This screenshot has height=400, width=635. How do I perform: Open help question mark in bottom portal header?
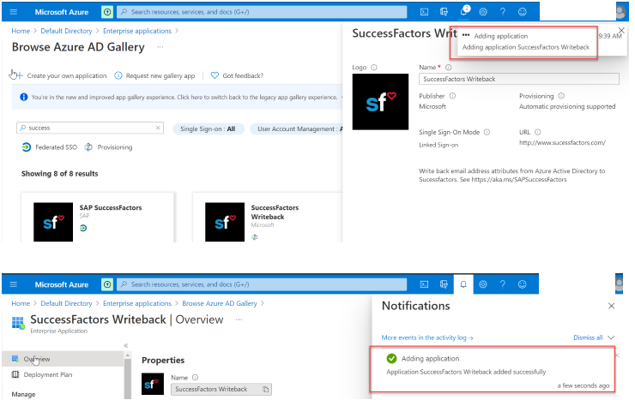click(503, 284)
